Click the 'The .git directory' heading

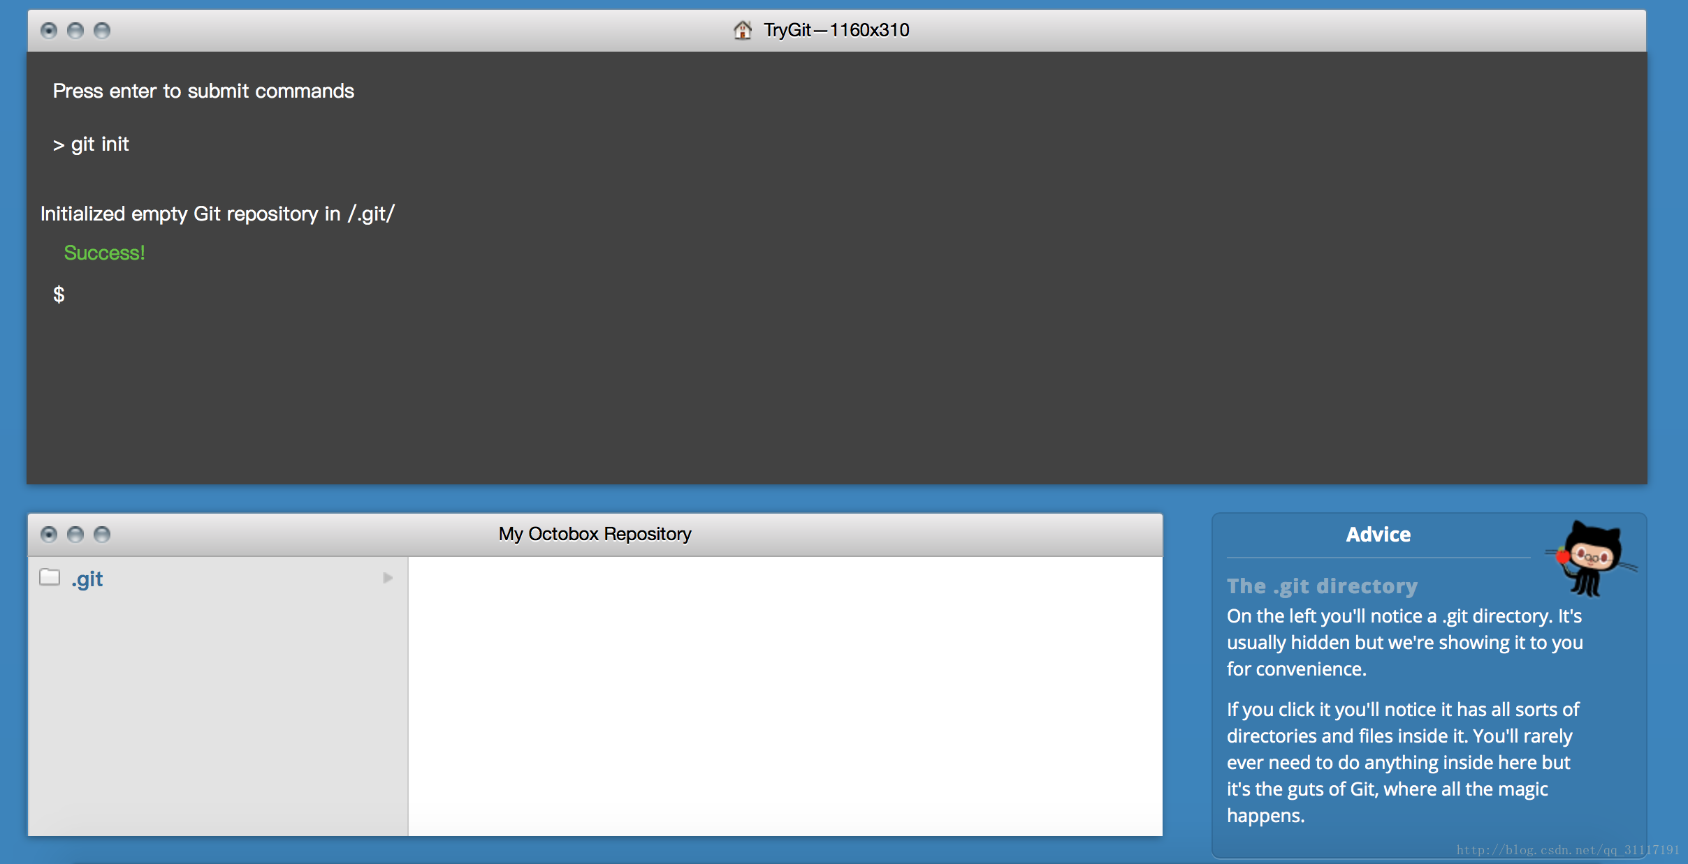tap(1322, 586)
